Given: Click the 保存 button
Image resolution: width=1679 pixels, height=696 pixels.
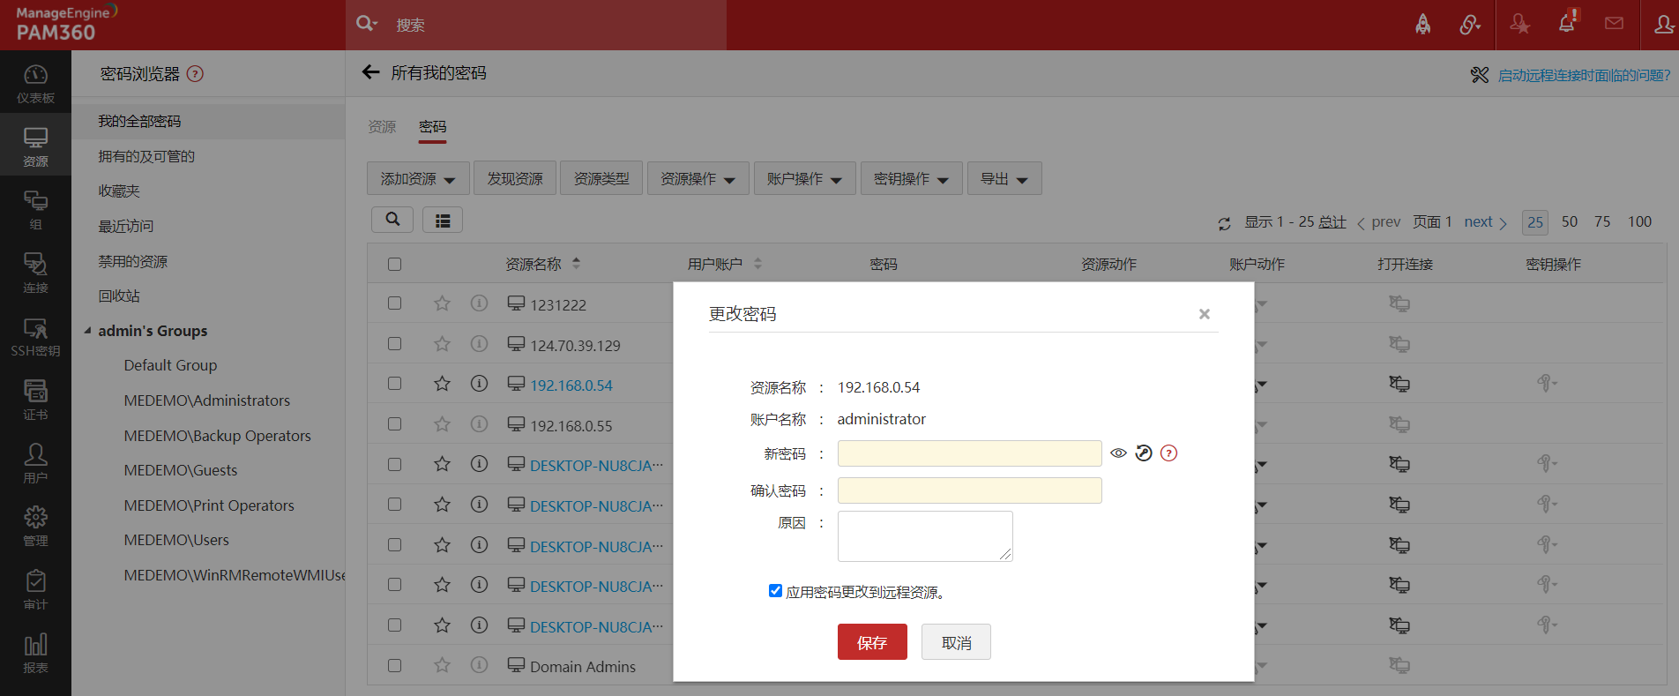Looking at the screenshot, I should (x=872, y=642).
